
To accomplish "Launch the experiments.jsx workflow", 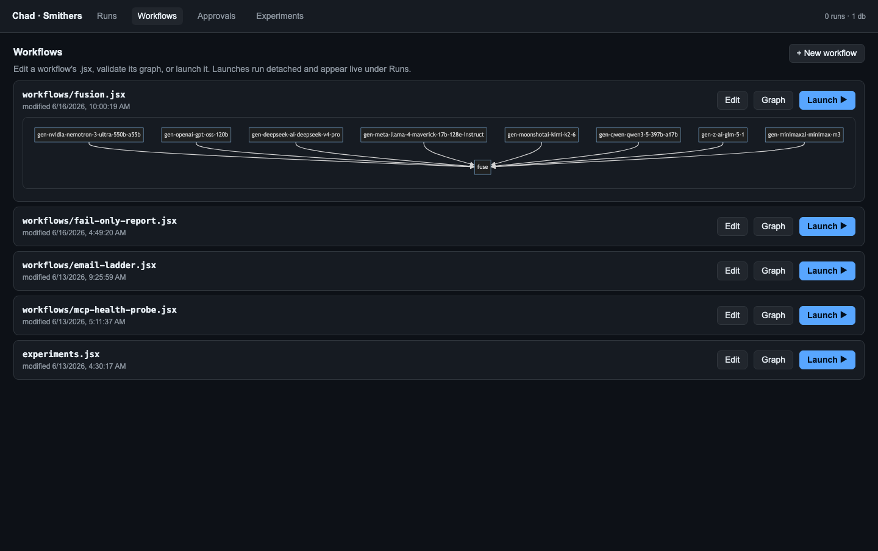I will [827, 360].
